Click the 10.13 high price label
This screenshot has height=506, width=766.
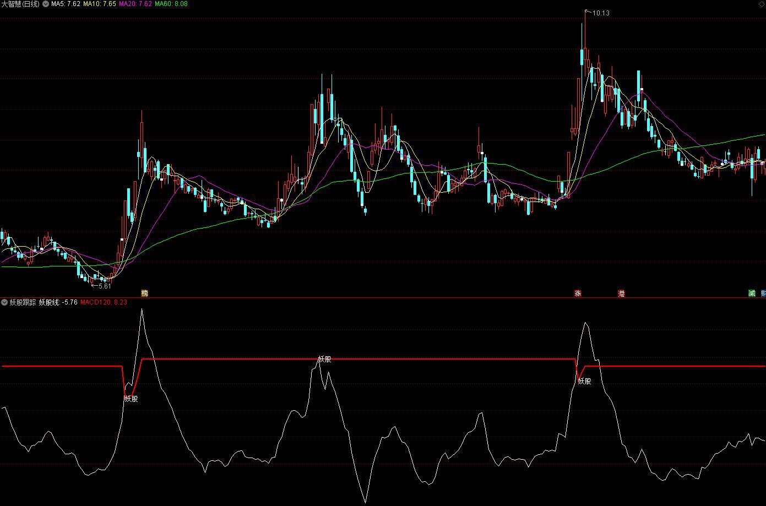601,13
